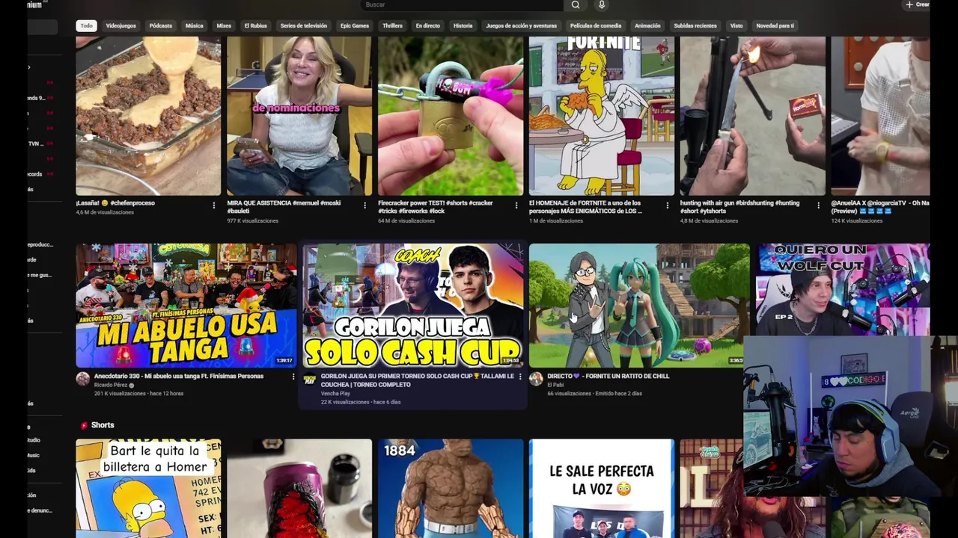Open the ¡Lasaña! short thumbnail
This screenshot has height=538, width=958.
pyautogui.click(x=148, y=116)
